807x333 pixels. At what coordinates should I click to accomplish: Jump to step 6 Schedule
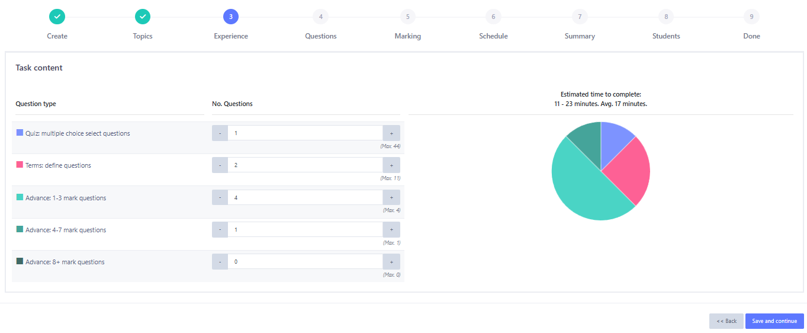493,17
